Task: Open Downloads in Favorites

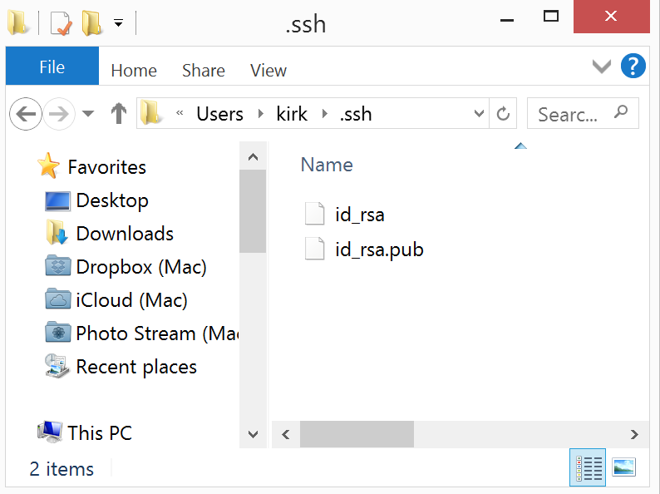Action: [x=125, y=234]
